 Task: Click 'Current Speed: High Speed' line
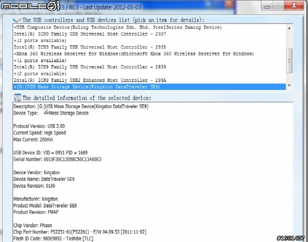point(39,133)
